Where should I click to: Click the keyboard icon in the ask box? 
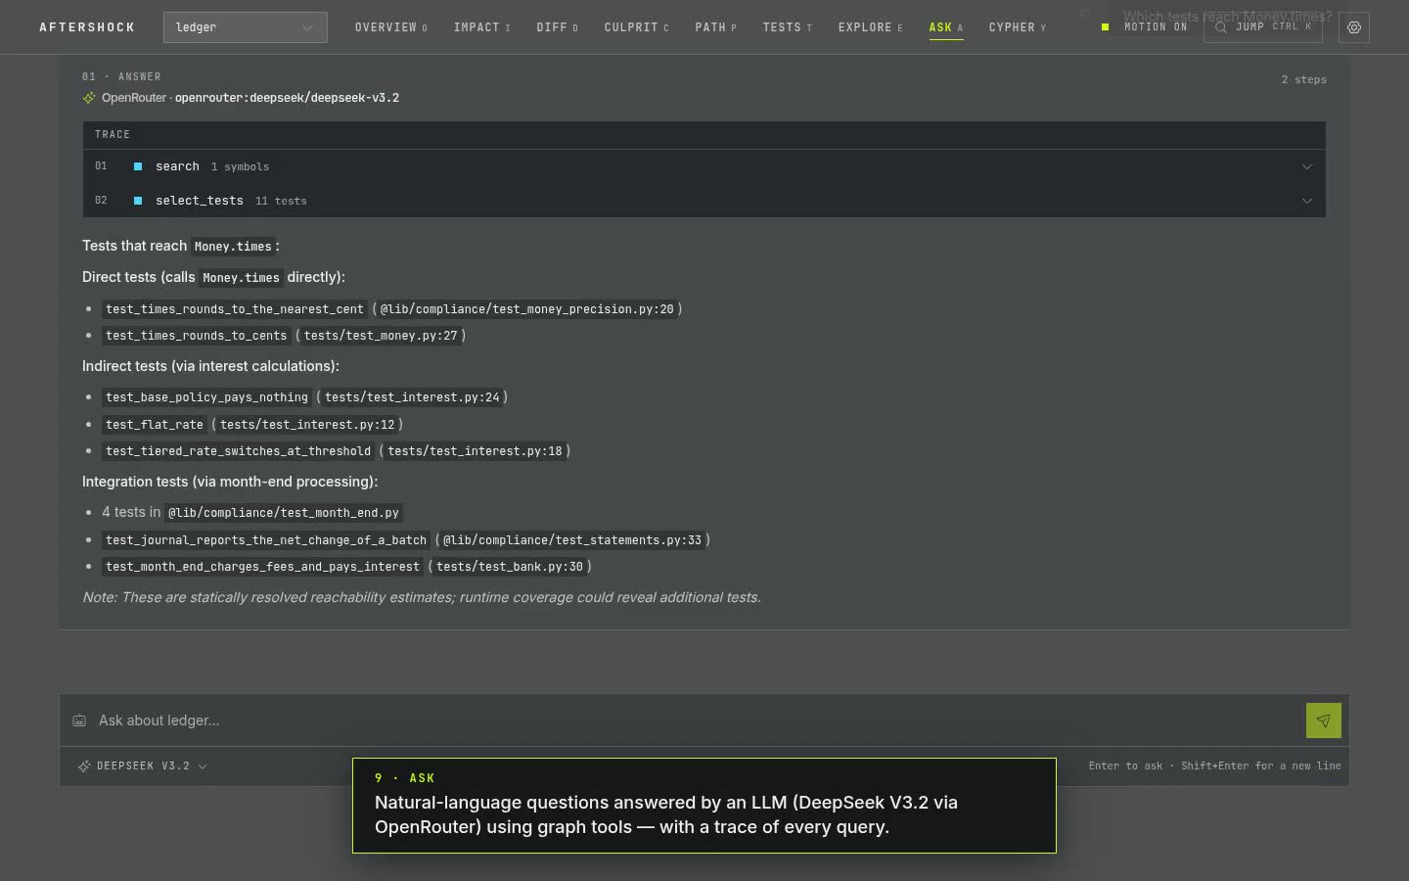(79, 720)
